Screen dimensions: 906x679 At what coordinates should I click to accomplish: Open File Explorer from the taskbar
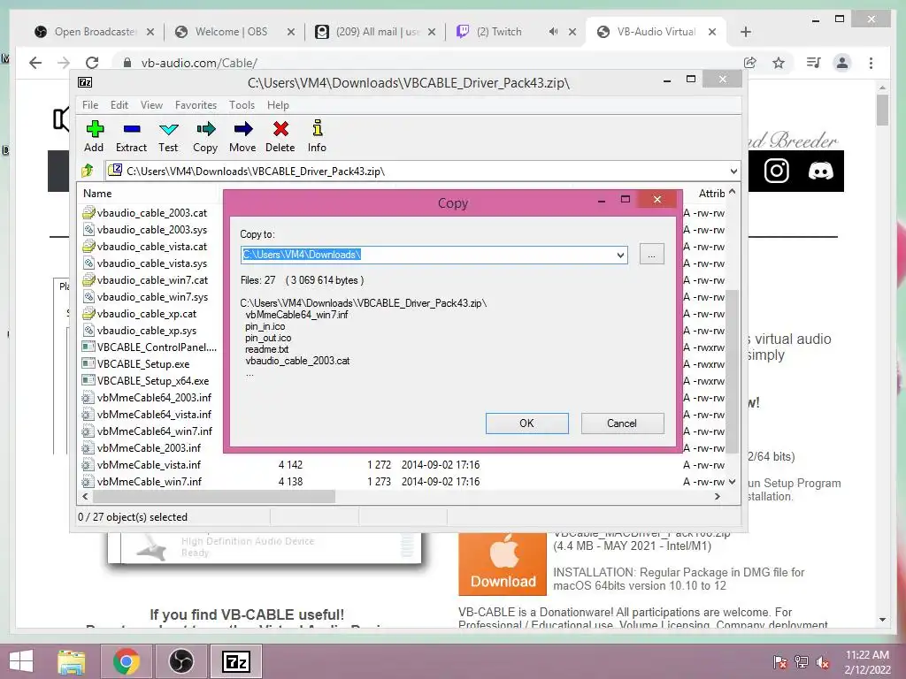71,661
